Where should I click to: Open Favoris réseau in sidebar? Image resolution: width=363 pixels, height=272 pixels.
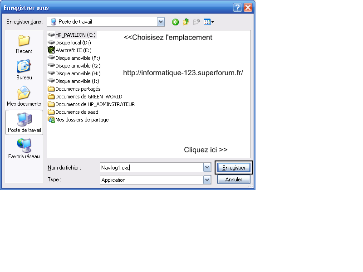24,149
